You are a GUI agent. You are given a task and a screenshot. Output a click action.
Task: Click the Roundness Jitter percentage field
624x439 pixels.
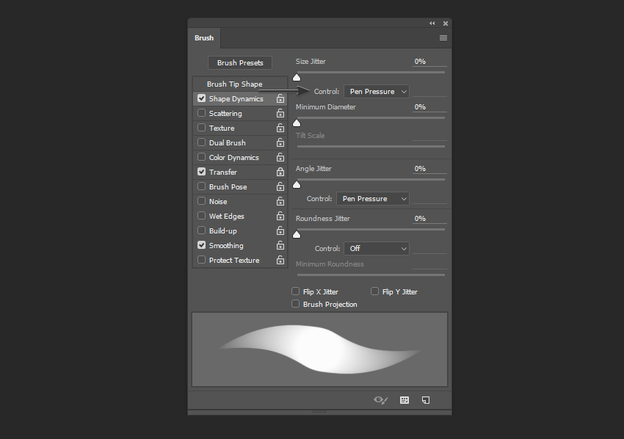coord(429,219)
